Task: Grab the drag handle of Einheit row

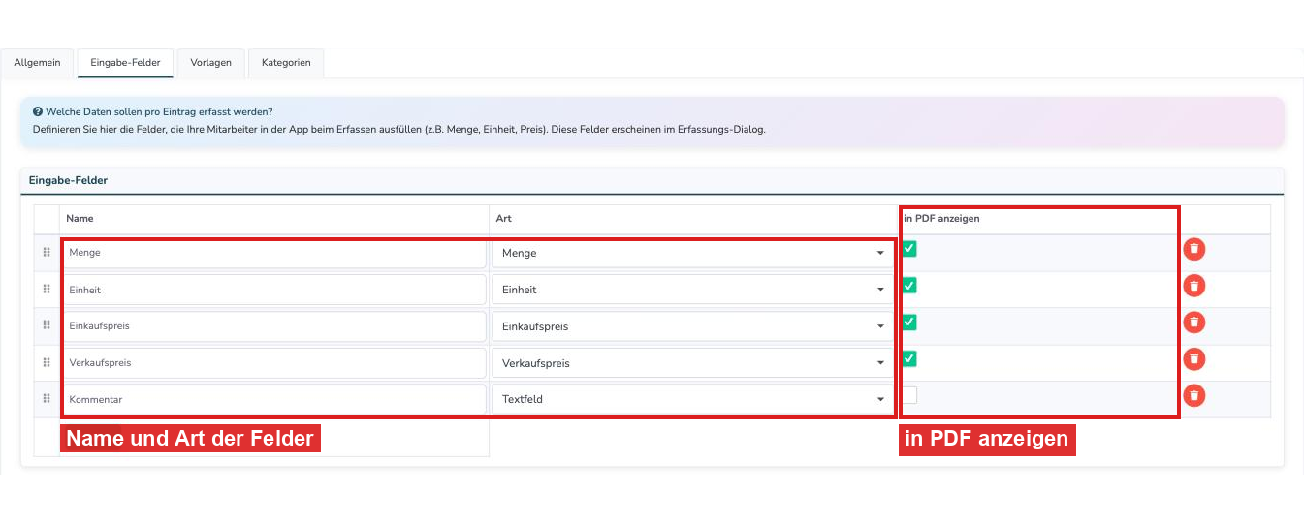Action: (x=47, y=290)
